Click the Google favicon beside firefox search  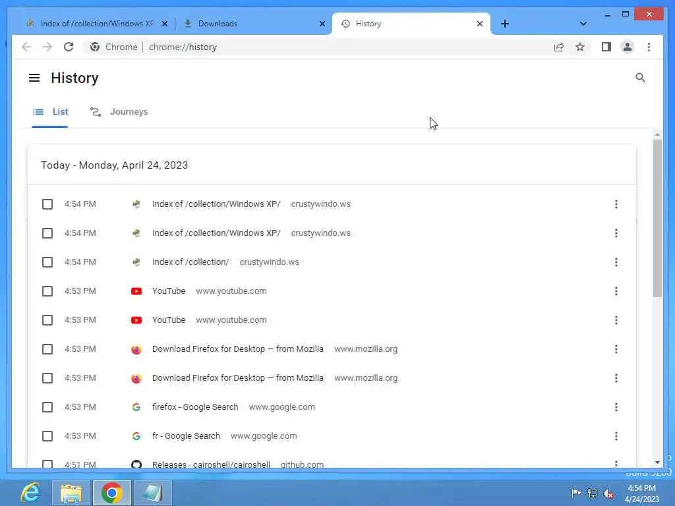click(136, 407)
